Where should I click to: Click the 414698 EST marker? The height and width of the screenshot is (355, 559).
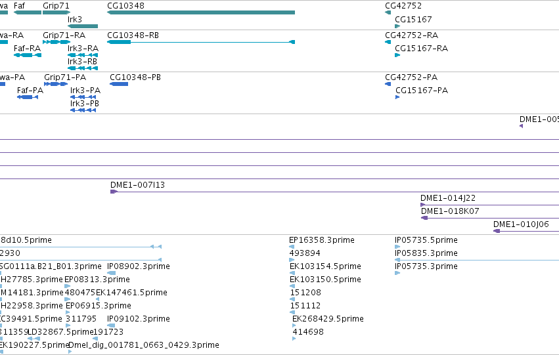294,339
